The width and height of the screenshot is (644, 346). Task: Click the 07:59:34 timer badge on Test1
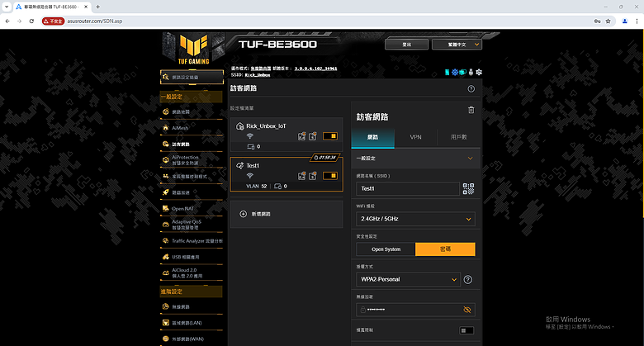pos(324,158)
